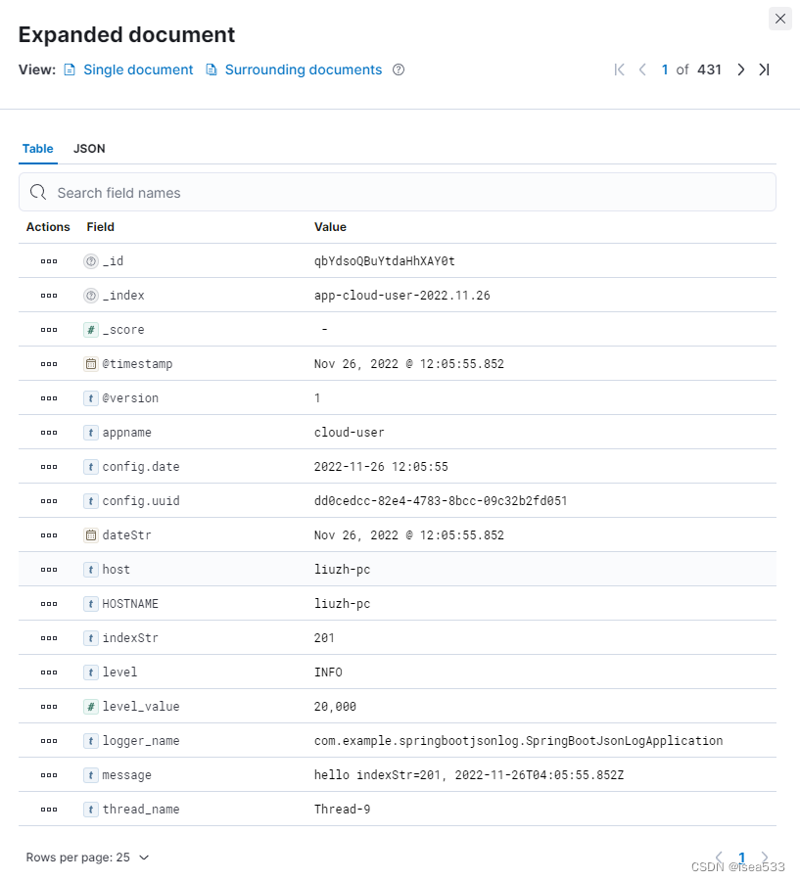Screen dimensions: 800x881
Task: Open actions menu for @timestamp row
Action: (x=49, y=364)
